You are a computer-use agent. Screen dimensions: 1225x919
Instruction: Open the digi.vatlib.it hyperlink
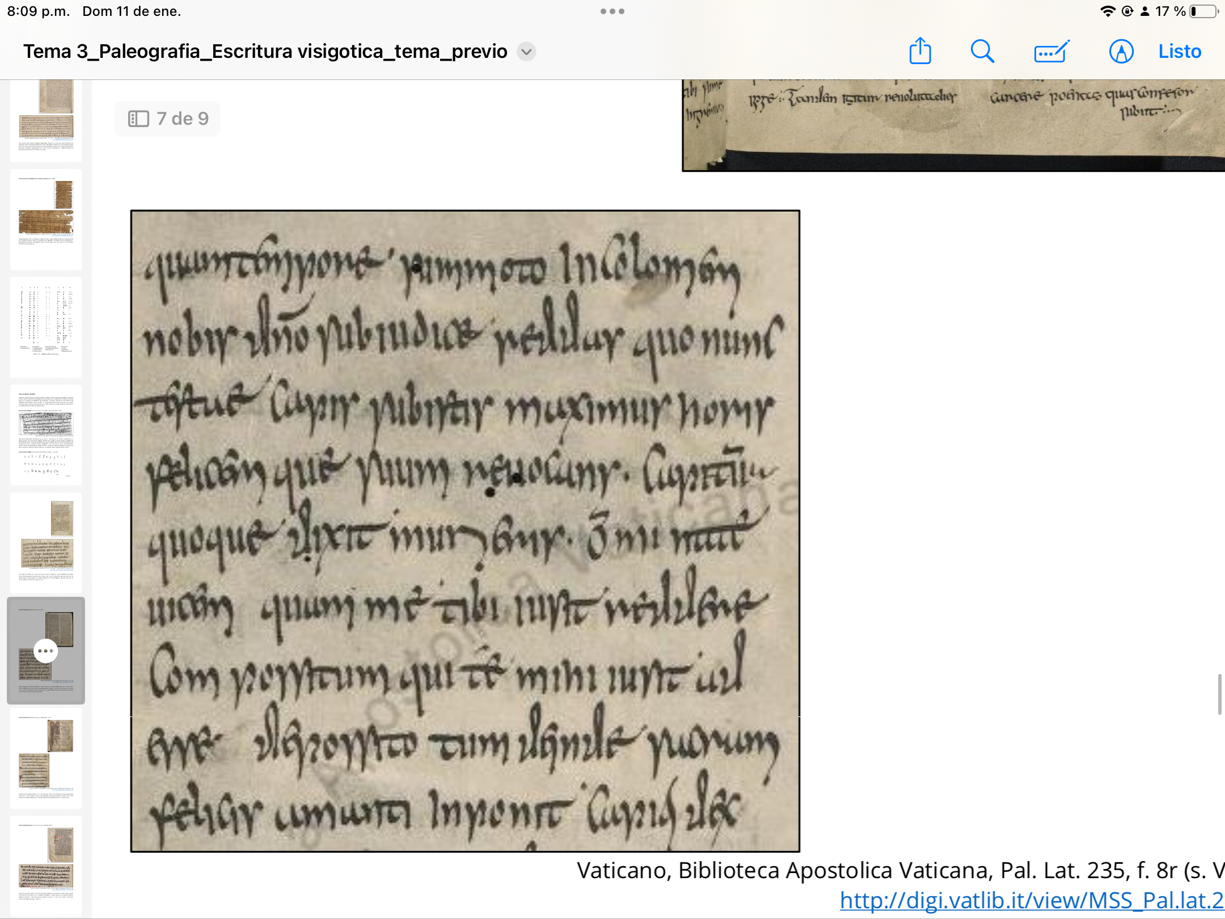[x=1031, y=900]
